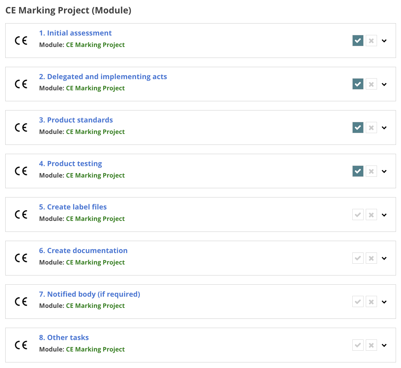
Task: Click the X button for Delegated and implementing acts
Action: 371,84
